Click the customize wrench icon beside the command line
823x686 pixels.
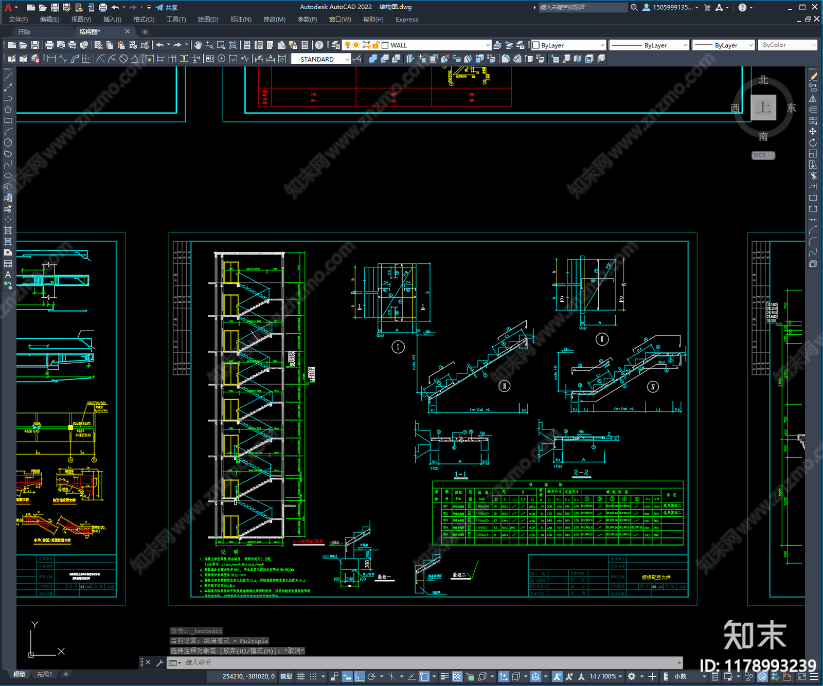click(x=159, y=663)
